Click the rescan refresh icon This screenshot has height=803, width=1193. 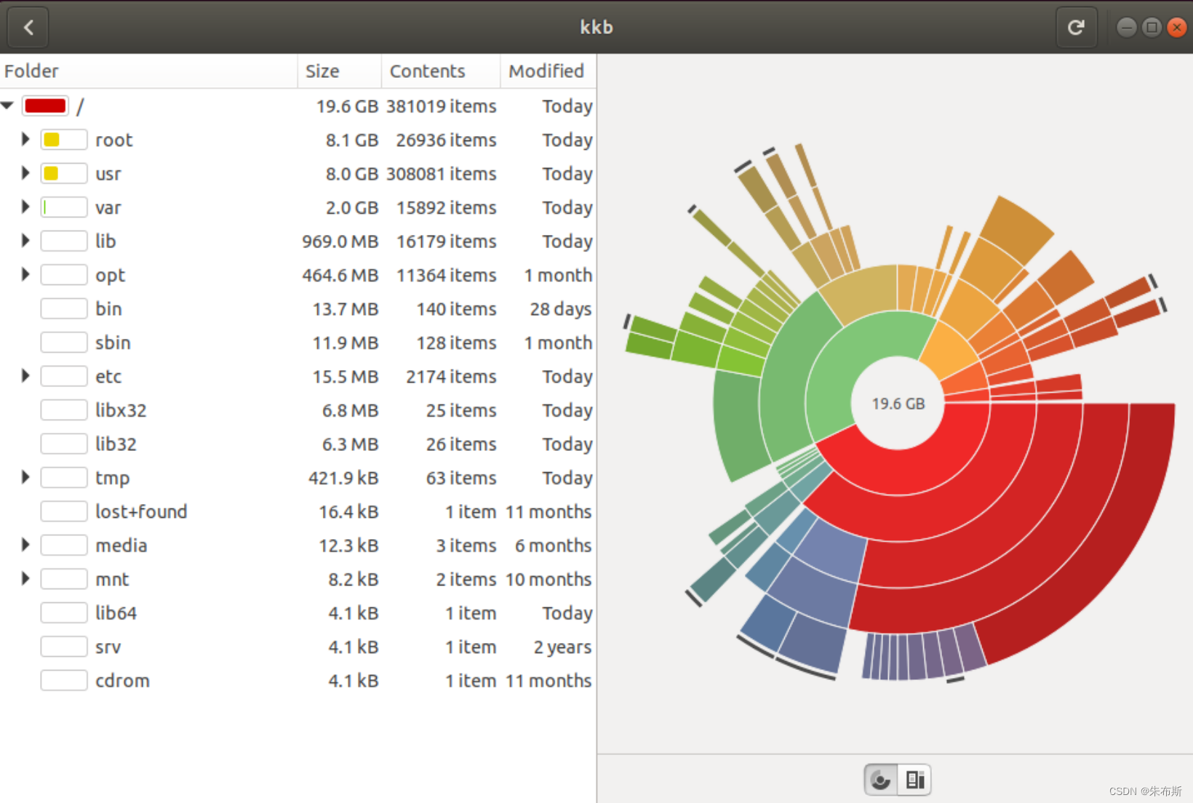click(1076, 28)
